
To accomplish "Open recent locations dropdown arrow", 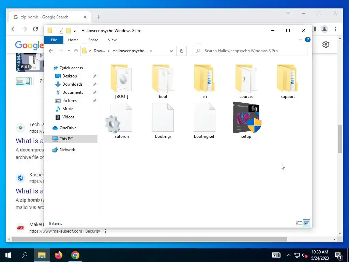I will pyautogui.click(x=69, y=51).
